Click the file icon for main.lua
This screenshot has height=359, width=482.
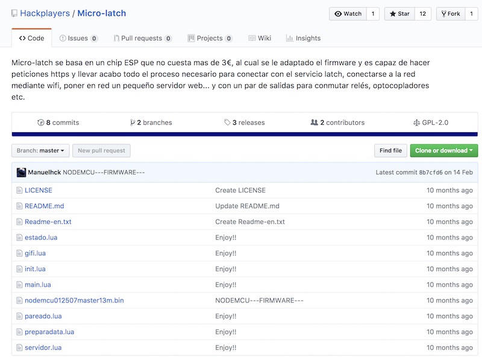19,285
